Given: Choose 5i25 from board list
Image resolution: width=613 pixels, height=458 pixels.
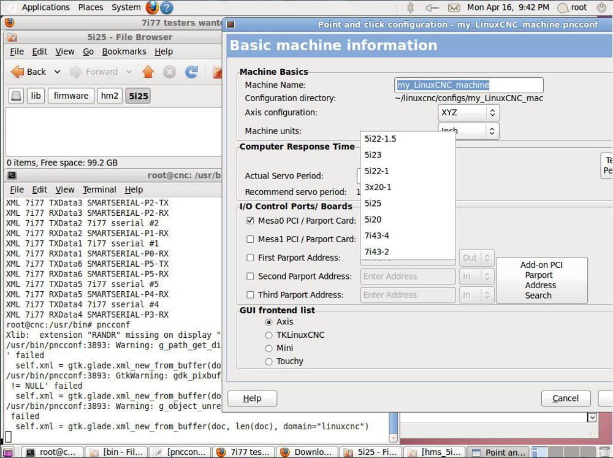Looking at the screenshot, I should (408, 204).
